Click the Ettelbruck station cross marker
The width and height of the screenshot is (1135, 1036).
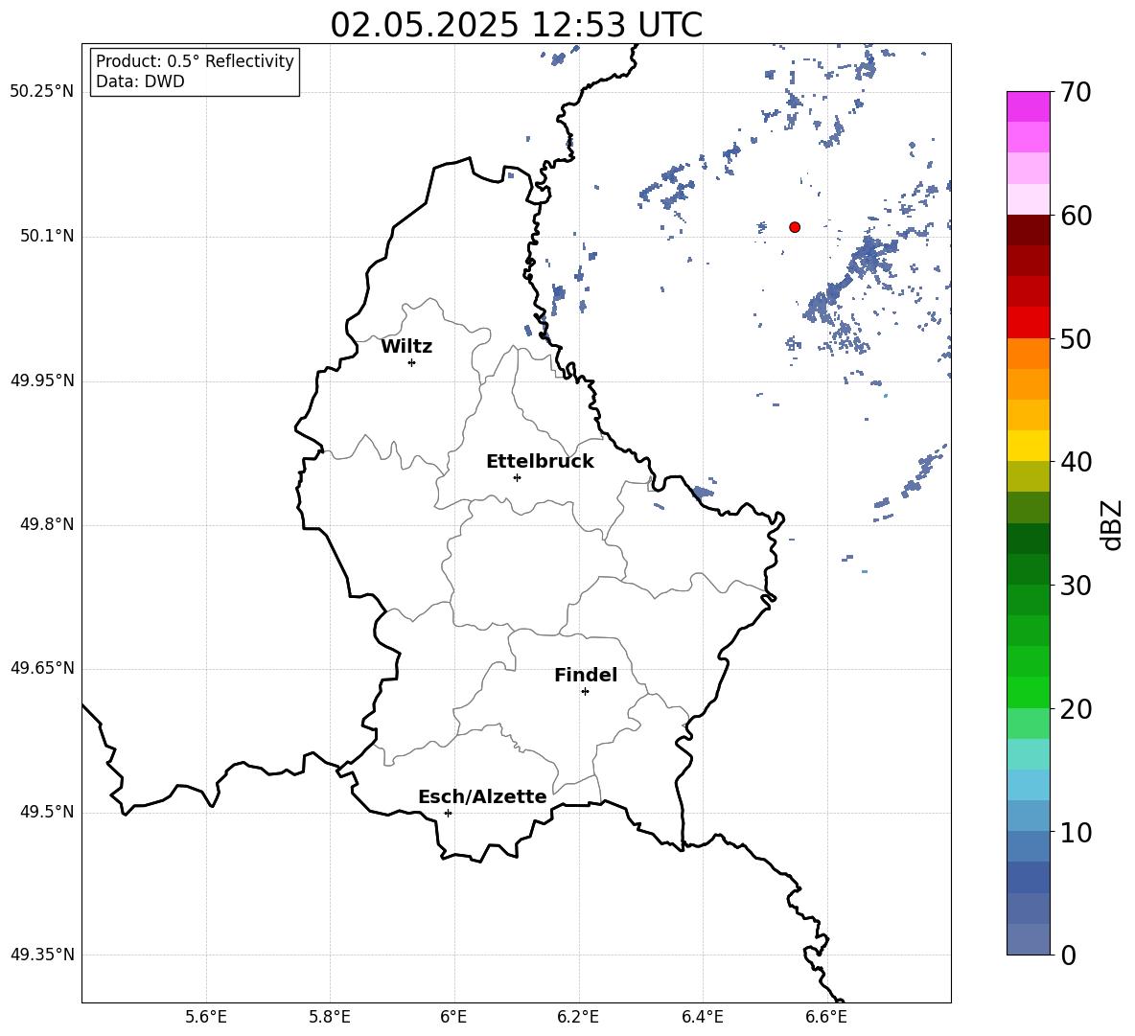pyautogui.click(x=517, y=477)
